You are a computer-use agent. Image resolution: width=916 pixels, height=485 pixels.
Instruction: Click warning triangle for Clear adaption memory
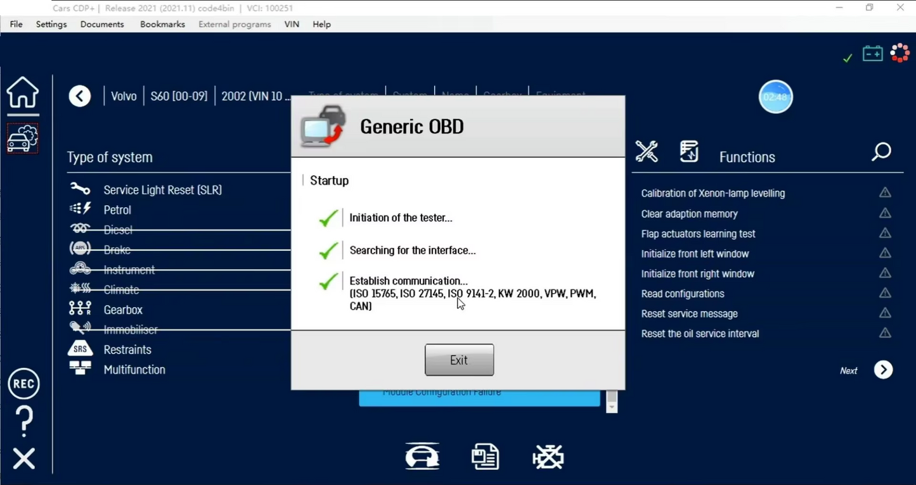pos(885,213)
